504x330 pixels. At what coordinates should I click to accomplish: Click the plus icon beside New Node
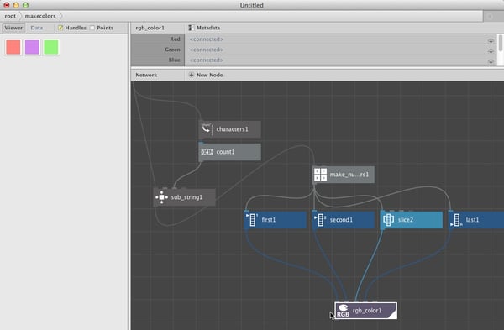[x=192, y=75]
